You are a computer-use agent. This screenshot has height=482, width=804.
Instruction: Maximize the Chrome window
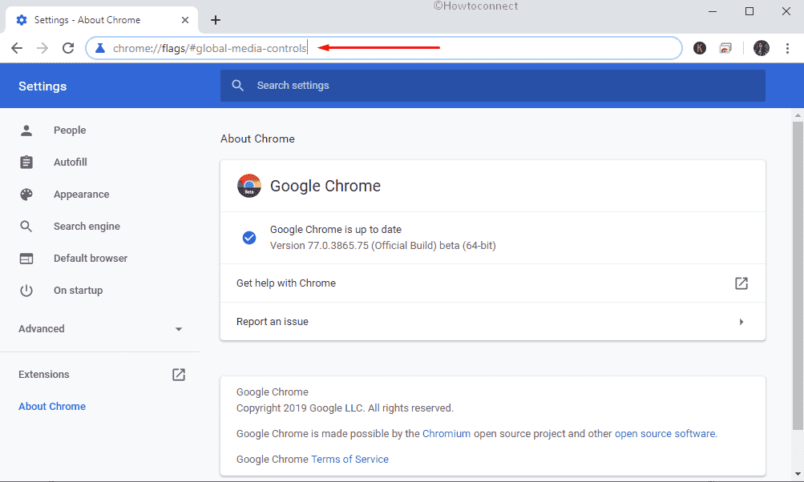[749, 11]
